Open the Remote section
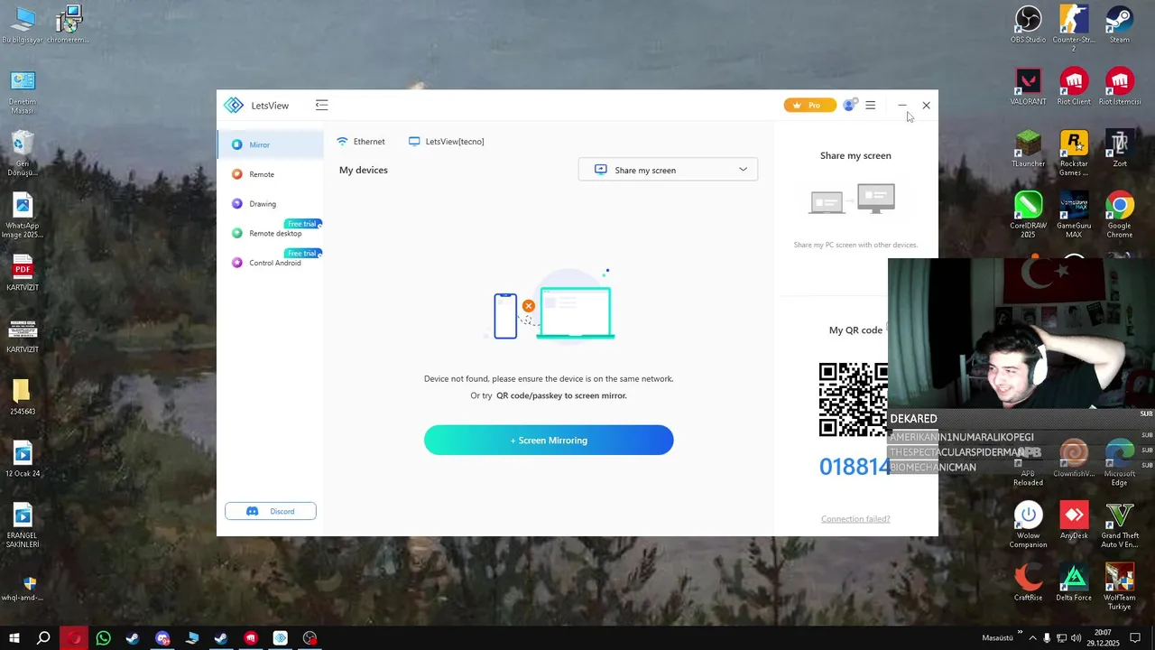 click(270, 174)
